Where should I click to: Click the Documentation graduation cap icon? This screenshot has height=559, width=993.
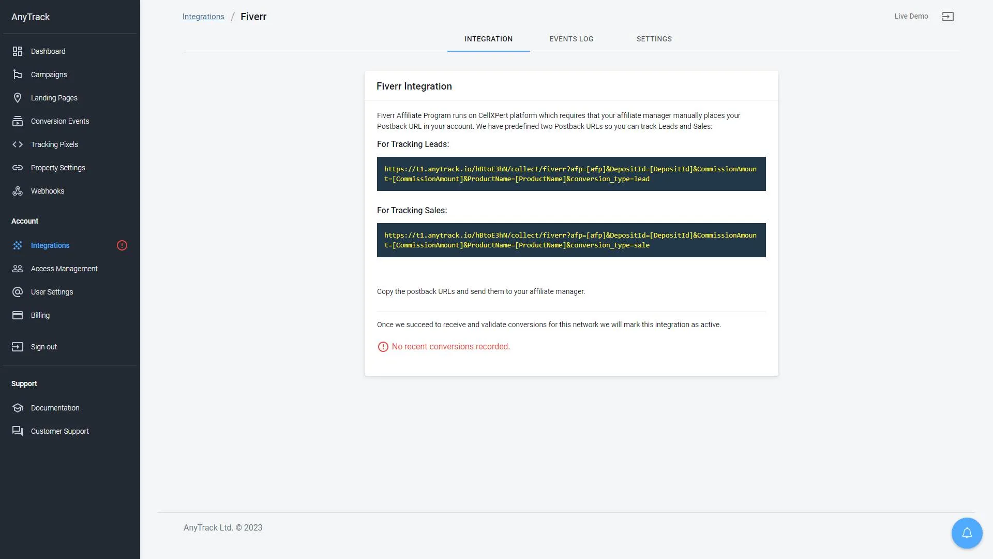(x=18, y=408)
